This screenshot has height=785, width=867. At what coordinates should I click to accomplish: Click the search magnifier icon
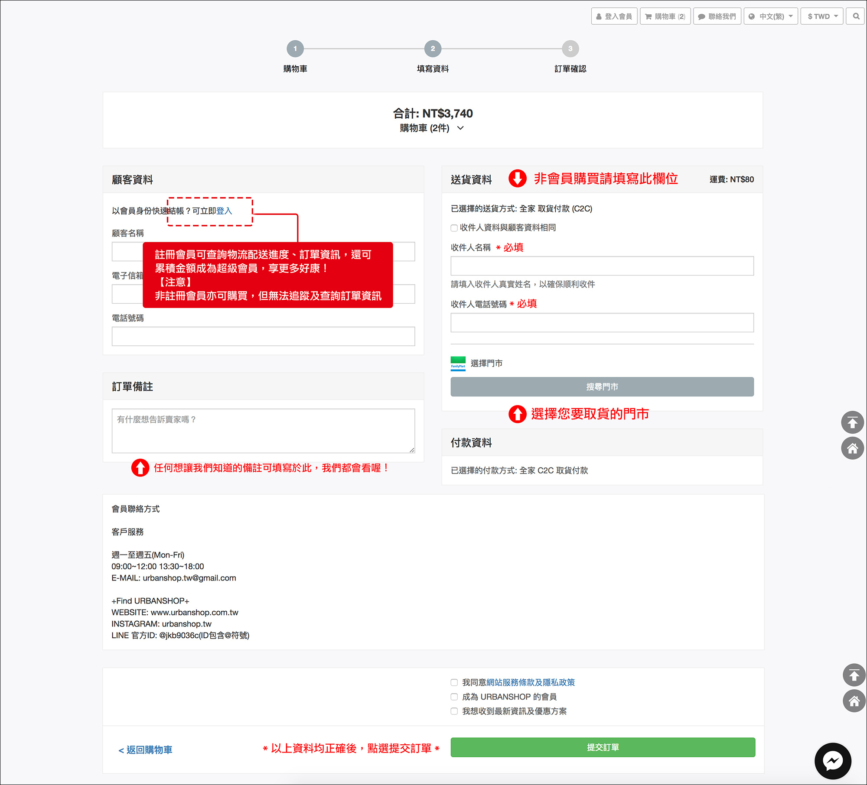856,16
